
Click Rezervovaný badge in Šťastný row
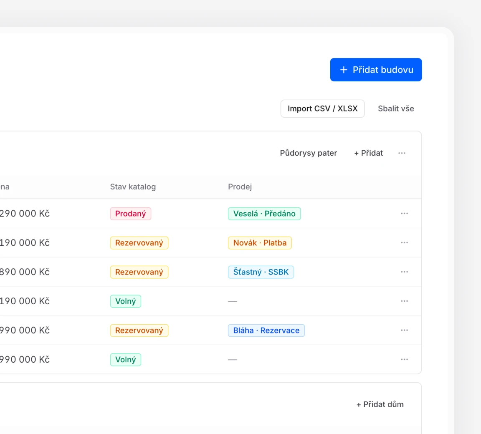(x=139, y=272)
